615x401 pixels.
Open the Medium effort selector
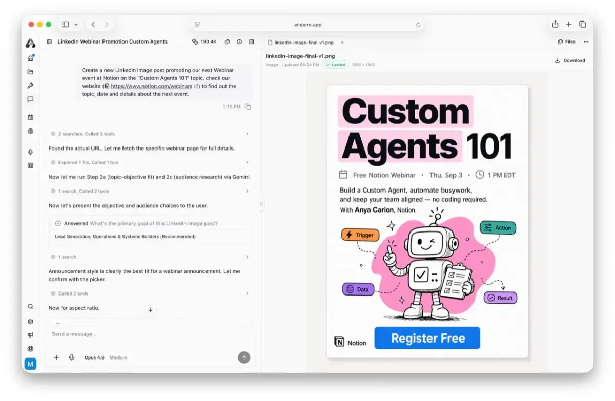point(118,357)
